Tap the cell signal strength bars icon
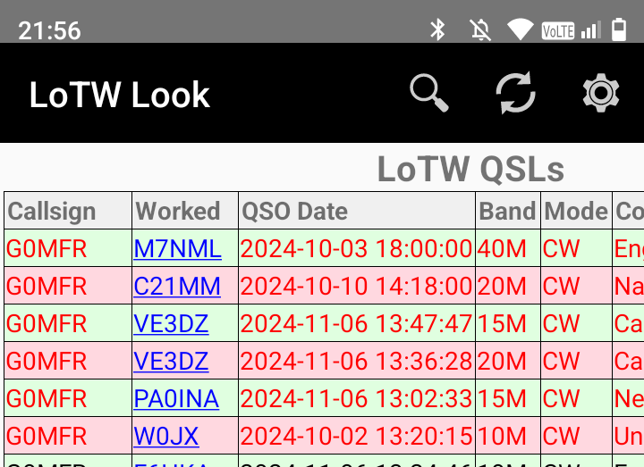 pos(591,30)
